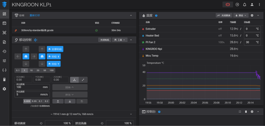265x126 pixels.
Task: Open the Configuration braces sidebar icon
Action: tap(4, 70)
